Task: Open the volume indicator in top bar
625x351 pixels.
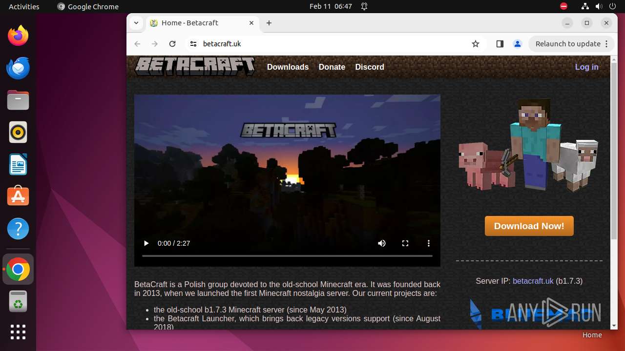Action: (x=599, y=6)
